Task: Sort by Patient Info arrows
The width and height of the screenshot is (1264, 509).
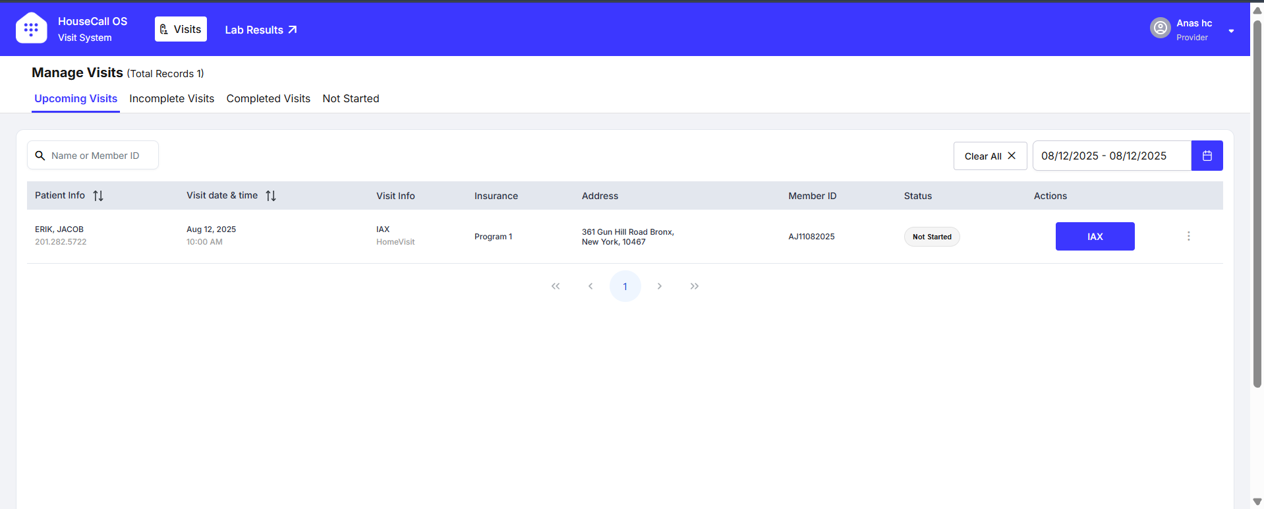Action: pyautogui.click(x=98, y=196)
